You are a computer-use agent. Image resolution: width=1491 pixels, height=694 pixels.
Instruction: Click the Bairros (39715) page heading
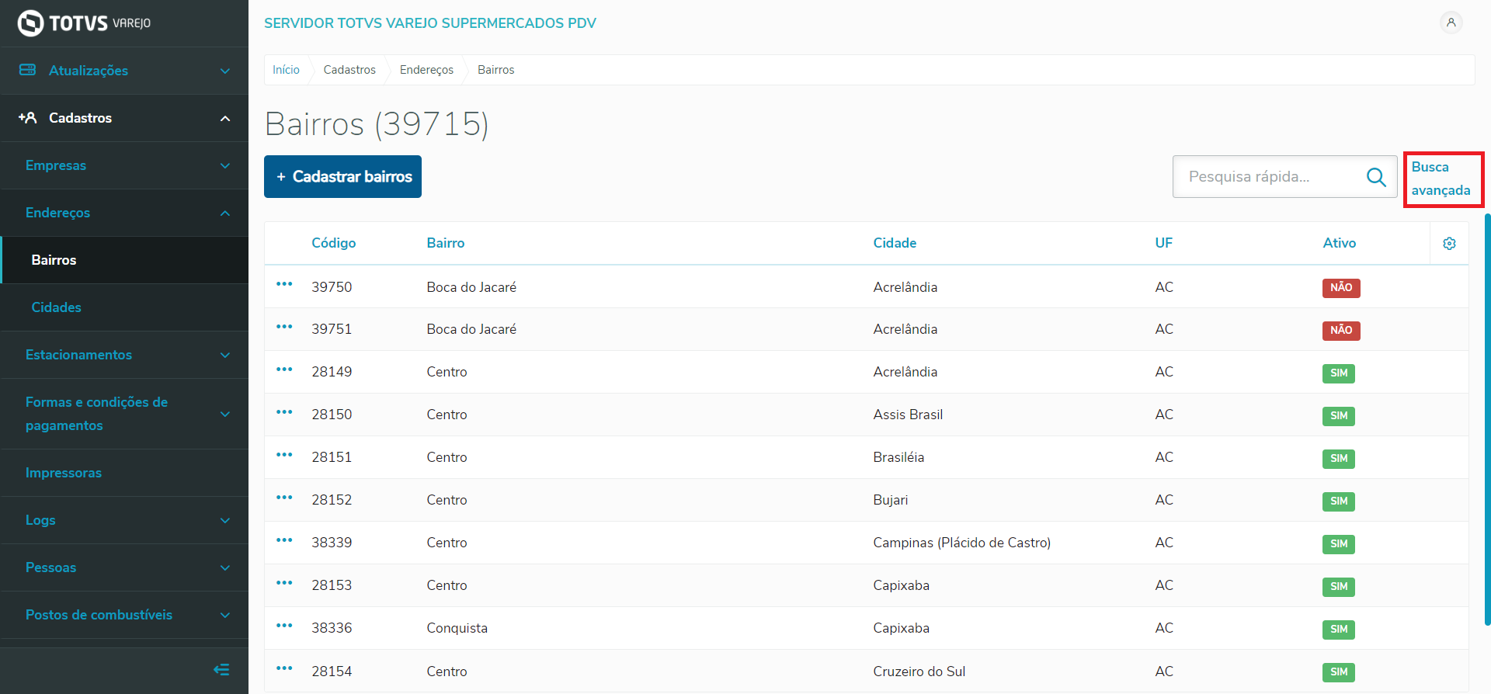point(377,124)
